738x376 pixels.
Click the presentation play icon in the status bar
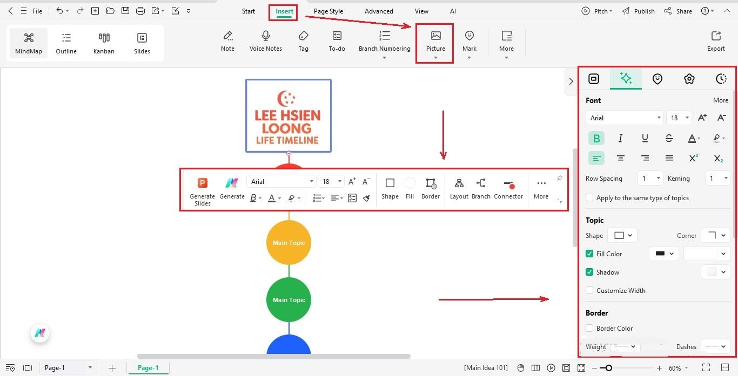click(x=551, y=367)
